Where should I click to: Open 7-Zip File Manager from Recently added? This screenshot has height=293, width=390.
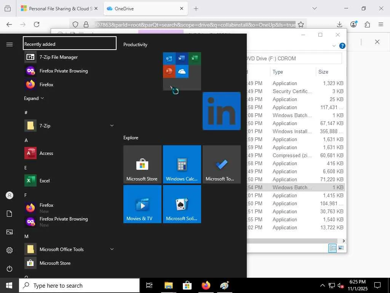(x=69, y=57)
